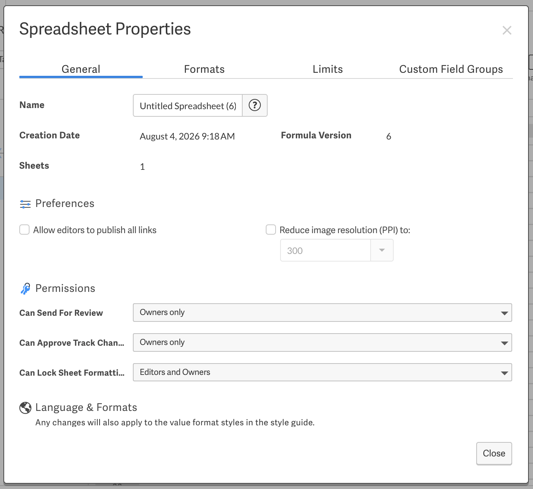This screenshot has height=489, width=533.
Task: Click the Spreadsheet Properties title
Action: [105, 29]
